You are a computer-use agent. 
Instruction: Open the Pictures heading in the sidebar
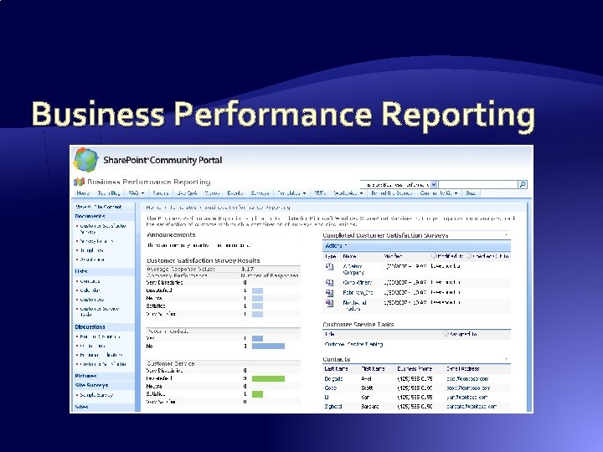[x=85, y=377]
